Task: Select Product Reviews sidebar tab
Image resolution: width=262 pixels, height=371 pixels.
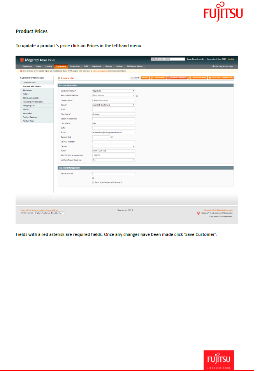Action: pyautogui.click(x=37, y=117)
